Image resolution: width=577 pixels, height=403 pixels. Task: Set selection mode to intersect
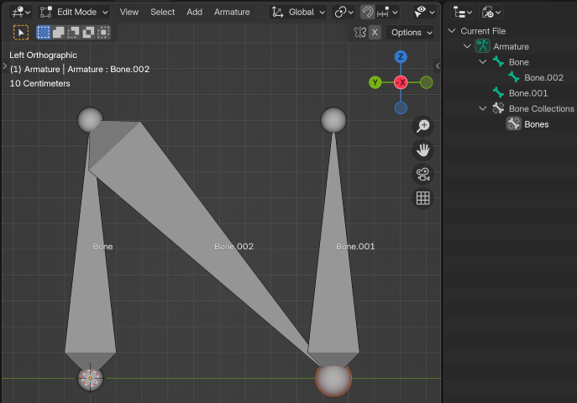pos(104,33)
